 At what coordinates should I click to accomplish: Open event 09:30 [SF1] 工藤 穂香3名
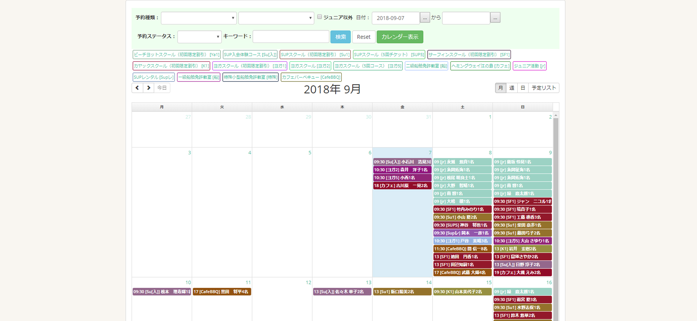(x=523, y=217)
